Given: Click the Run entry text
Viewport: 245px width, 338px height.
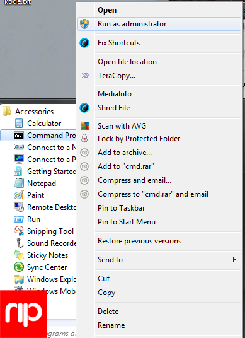Looking at the screenshot, I should pyautogui.click(x=33, y=219).
